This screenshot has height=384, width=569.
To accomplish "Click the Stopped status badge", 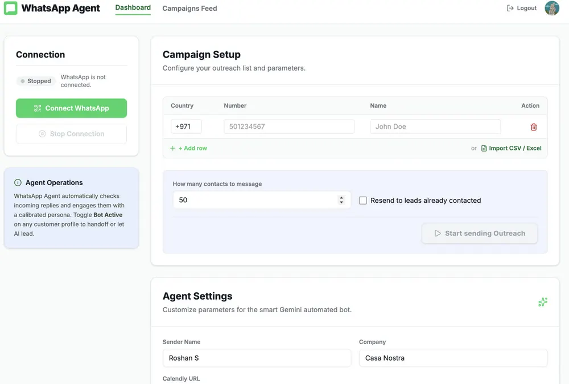I will click(x=35, y=81).
